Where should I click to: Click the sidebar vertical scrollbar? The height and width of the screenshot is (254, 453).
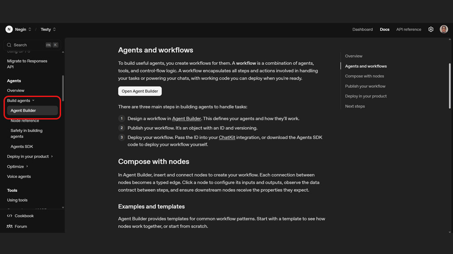pyautogui.click(x=63, y=88)
